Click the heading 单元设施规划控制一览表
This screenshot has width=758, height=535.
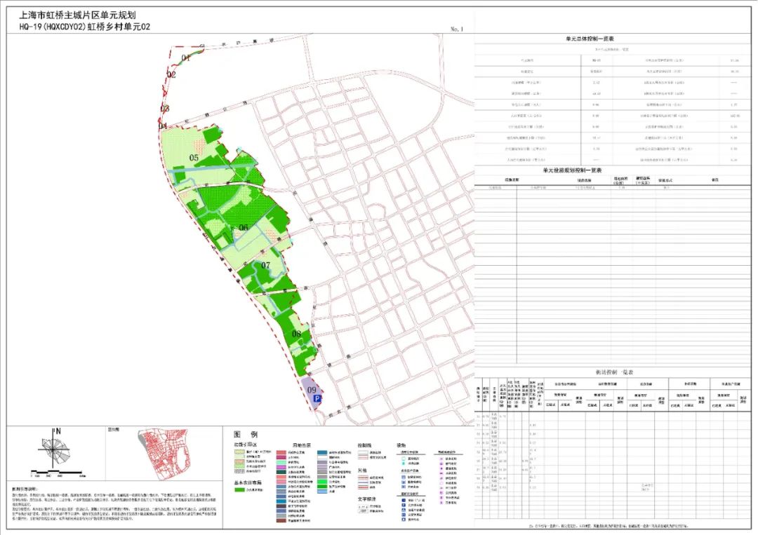tap(573, 170)
